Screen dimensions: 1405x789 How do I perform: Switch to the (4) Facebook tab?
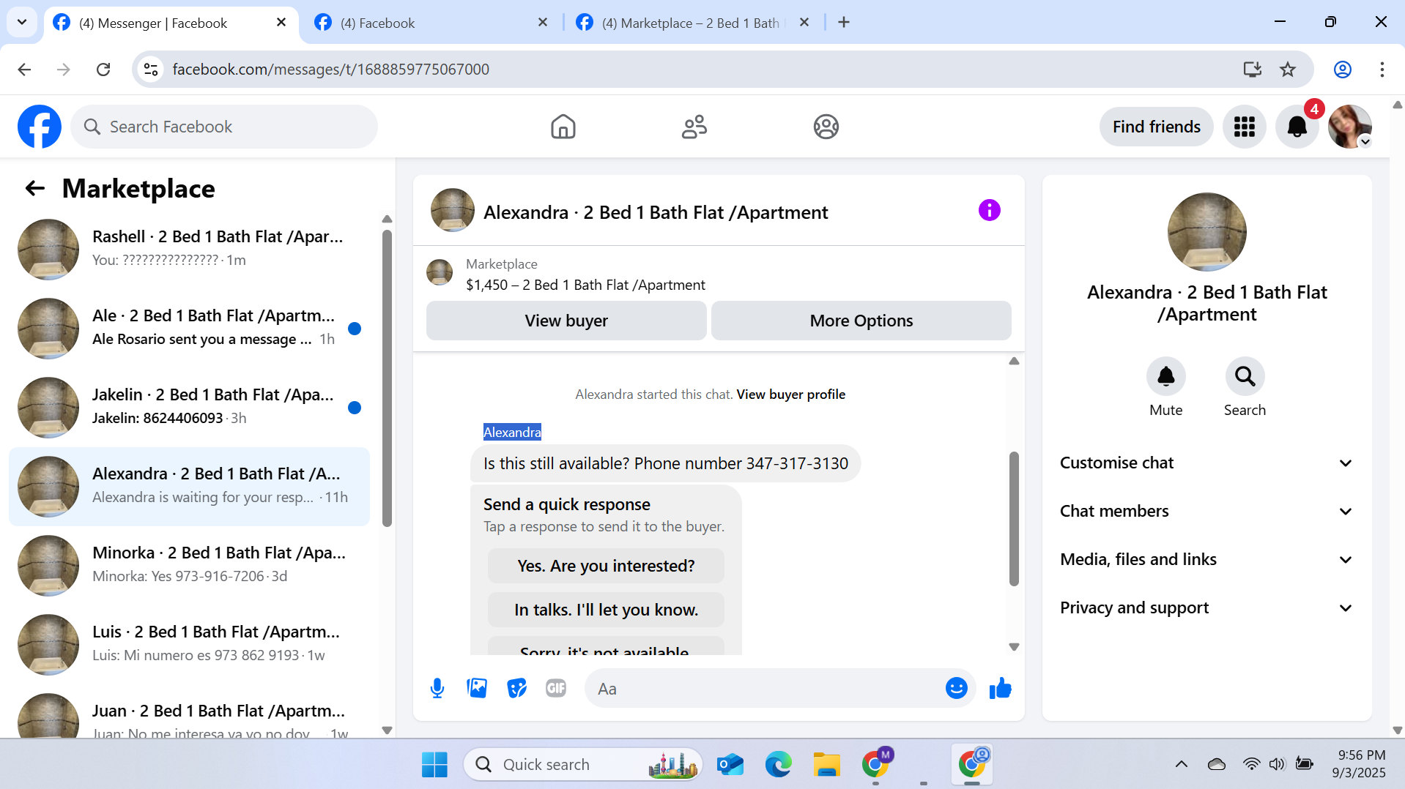(431, 23)
